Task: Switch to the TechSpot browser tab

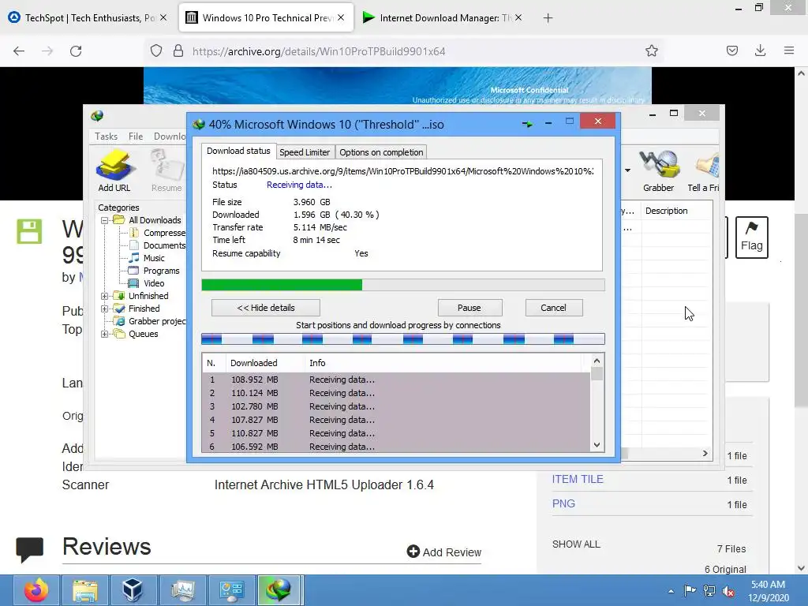Action: [88, 17]
